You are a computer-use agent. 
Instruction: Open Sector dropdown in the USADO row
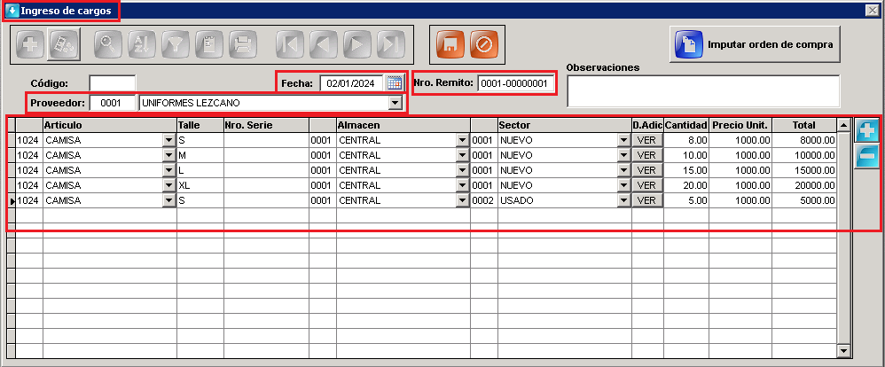pyautogui.click(x=623, y=200)
